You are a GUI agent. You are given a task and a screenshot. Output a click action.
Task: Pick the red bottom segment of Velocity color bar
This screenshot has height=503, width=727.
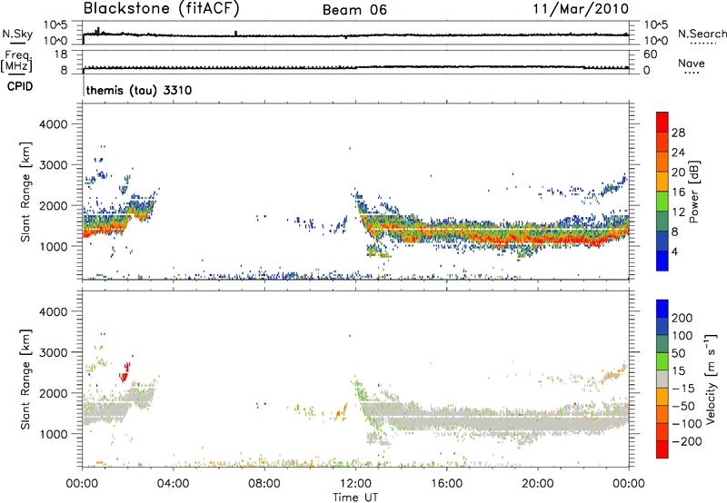(x=662, y=449)
